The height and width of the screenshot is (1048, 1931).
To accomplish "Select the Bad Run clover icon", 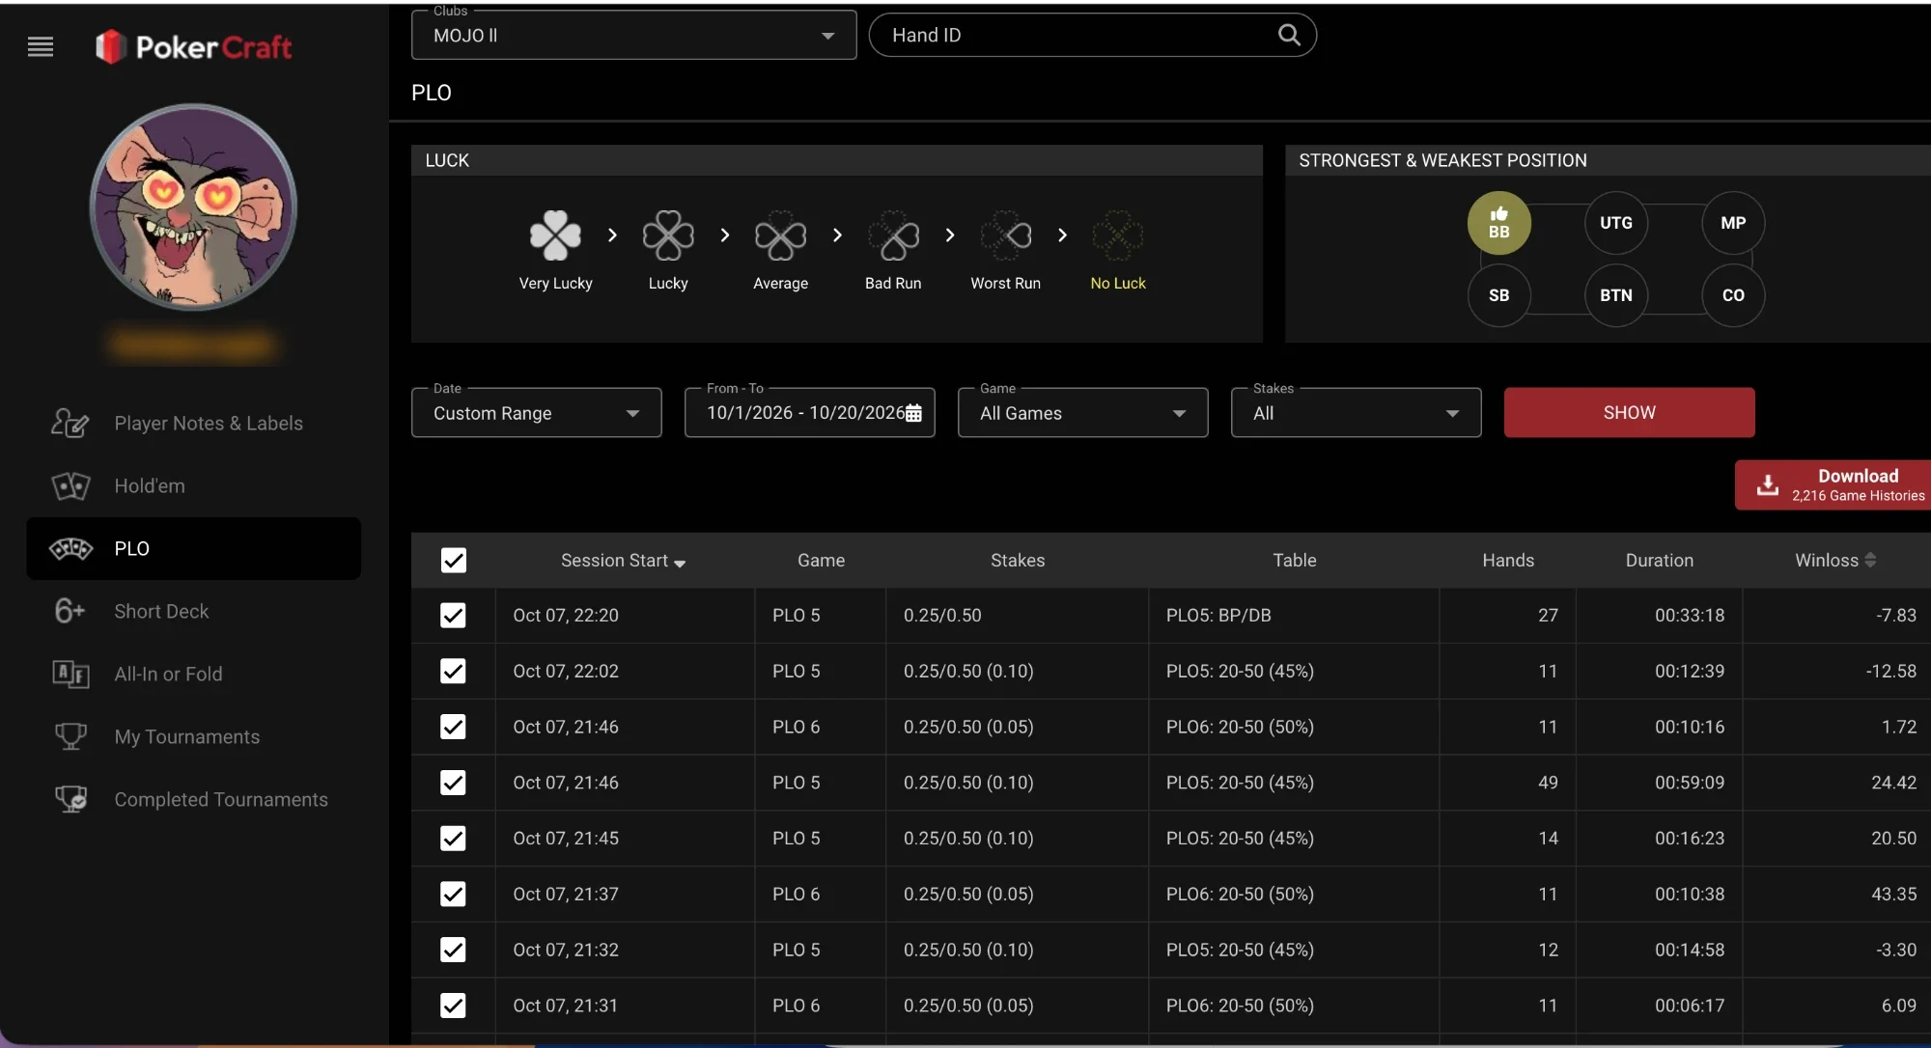I will [x=893, y=235].
